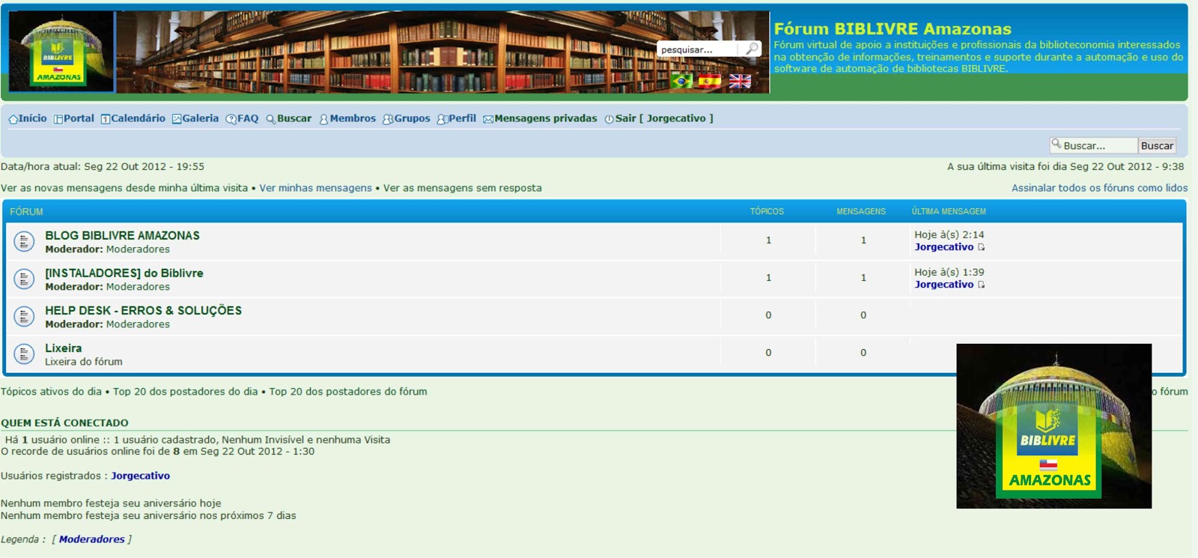Click the Moderadores legend link
1198x558 pixels.
91,539
